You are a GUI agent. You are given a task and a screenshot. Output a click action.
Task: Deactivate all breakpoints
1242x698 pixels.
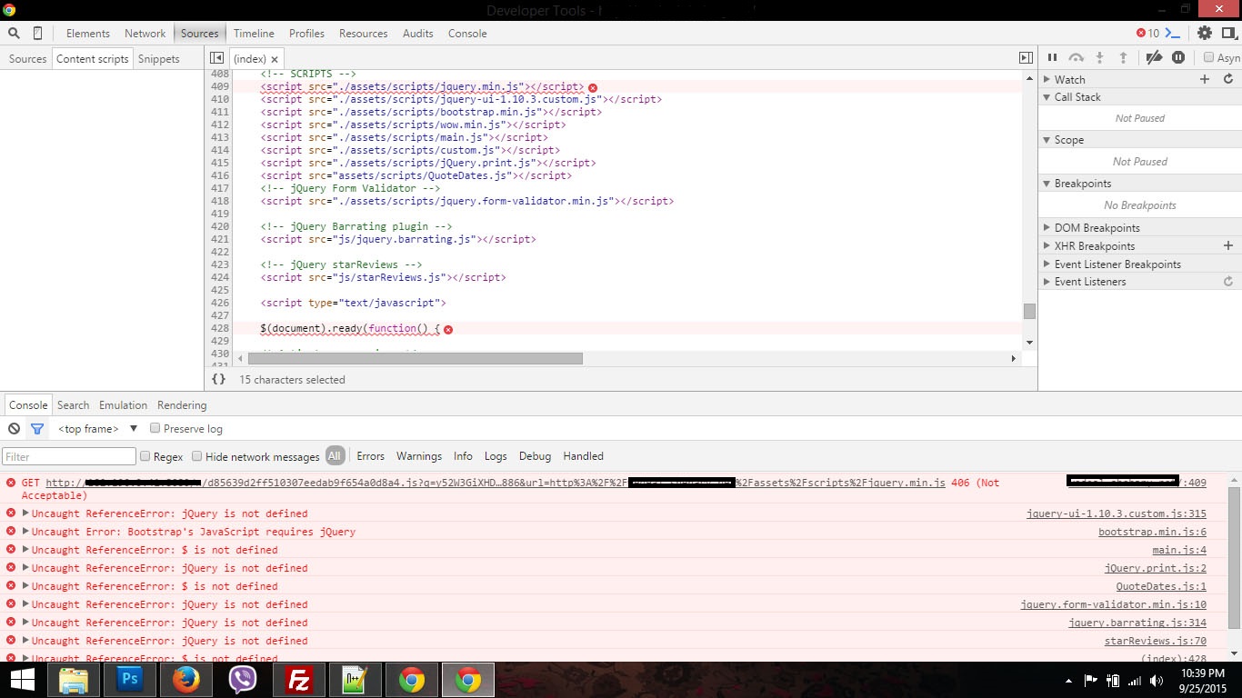tap(1154, 58)
